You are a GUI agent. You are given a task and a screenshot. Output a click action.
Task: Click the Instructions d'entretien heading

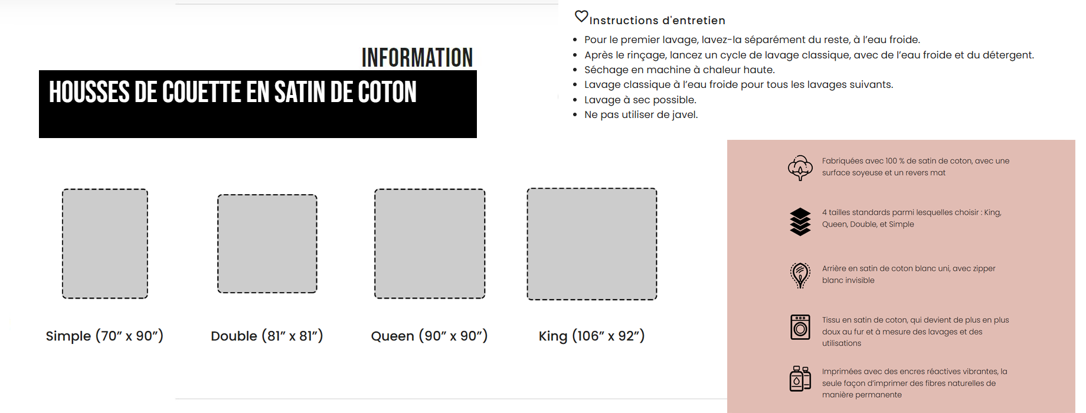(x=657, y=21)
